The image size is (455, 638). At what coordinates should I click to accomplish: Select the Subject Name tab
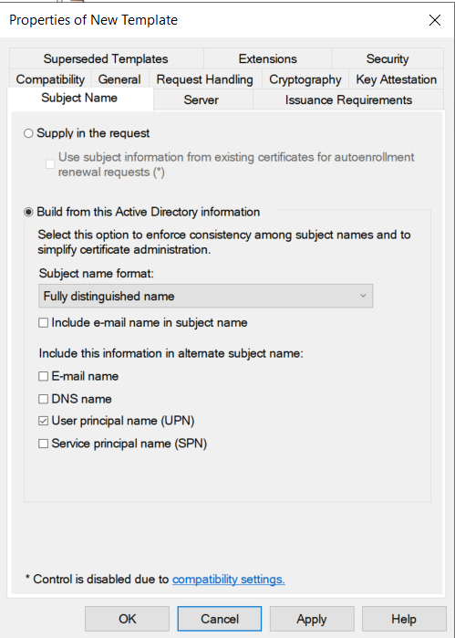79,98
